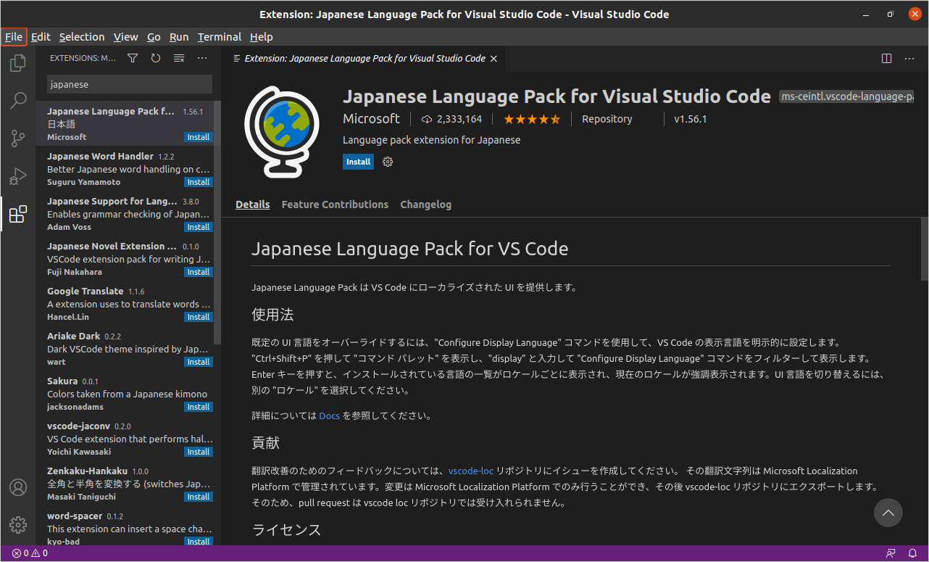Open the Help menu
This screenshot has height=562, width=929.
262,36
